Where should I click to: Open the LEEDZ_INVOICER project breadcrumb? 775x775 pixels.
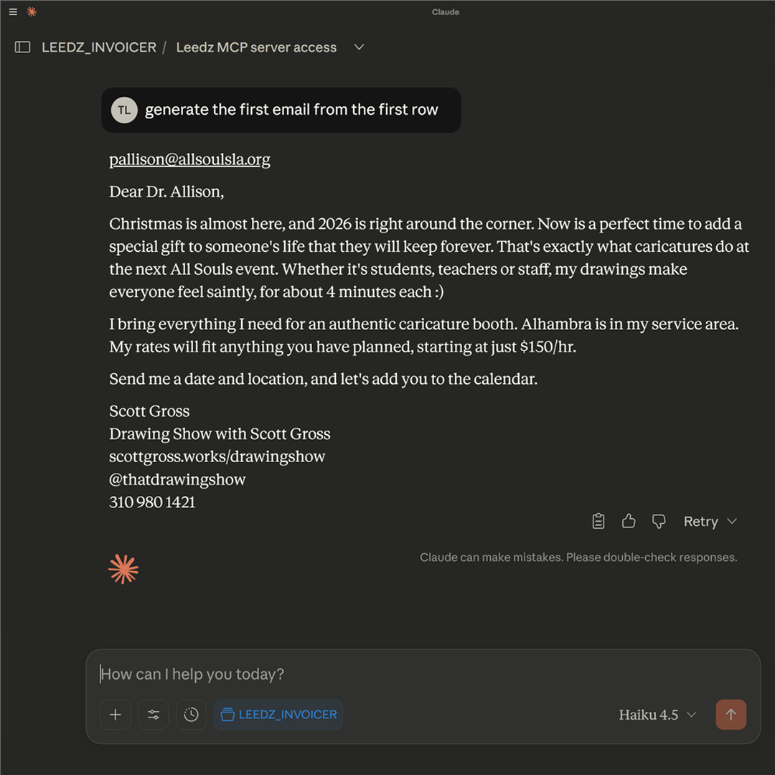tap(99, 47)
